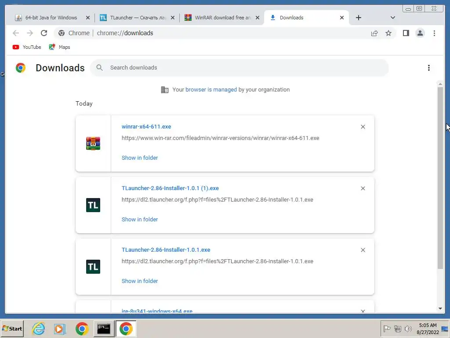Click the WinRAR file icon
450x338 pixels.
[93, 143]
